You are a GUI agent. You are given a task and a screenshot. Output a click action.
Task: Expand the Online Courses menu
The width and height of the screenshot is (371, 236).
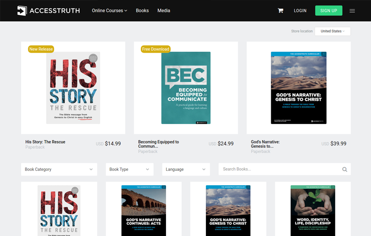point(109,11)
